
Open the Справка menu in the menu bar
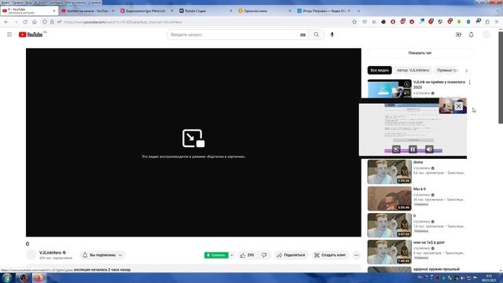pos(94,2)
